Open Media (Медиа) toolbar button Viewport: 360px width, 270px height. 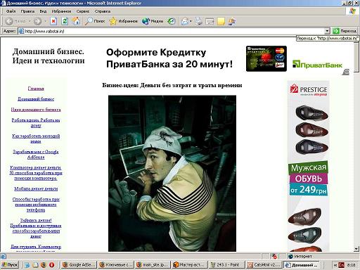[x=153, y=21]
